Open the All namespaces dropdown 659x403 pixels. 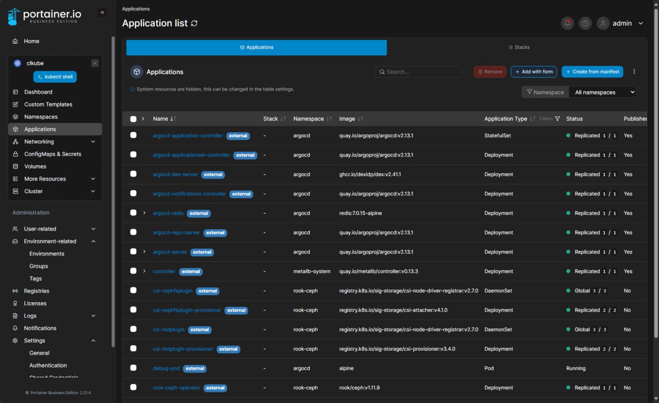(602, 92)
